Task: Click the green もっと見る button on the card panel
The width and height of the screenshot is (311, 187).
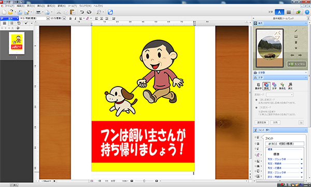Action: coord(296,64)
